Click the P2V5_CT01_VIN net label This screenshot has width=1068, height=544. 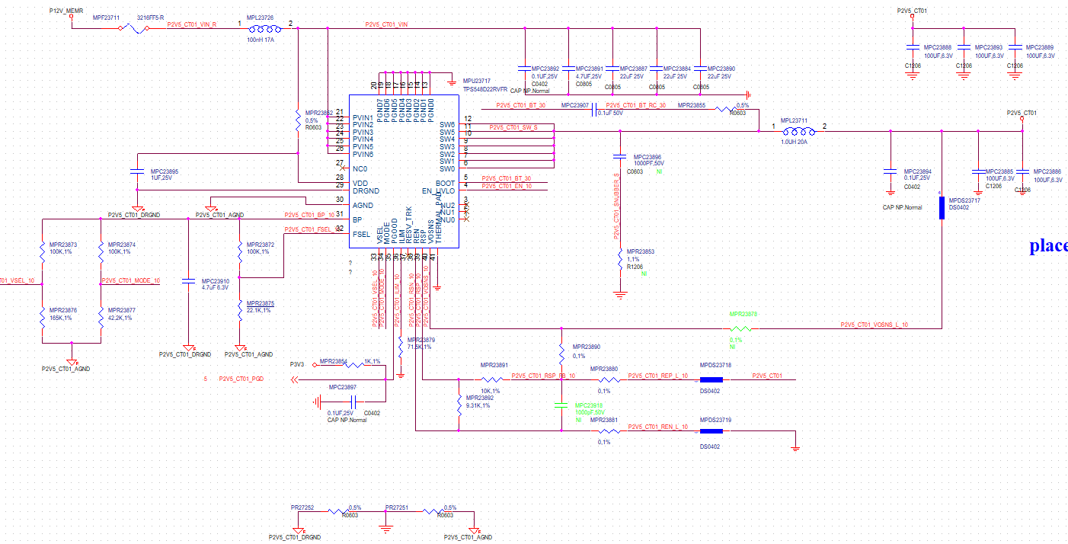tap(386, 24)
